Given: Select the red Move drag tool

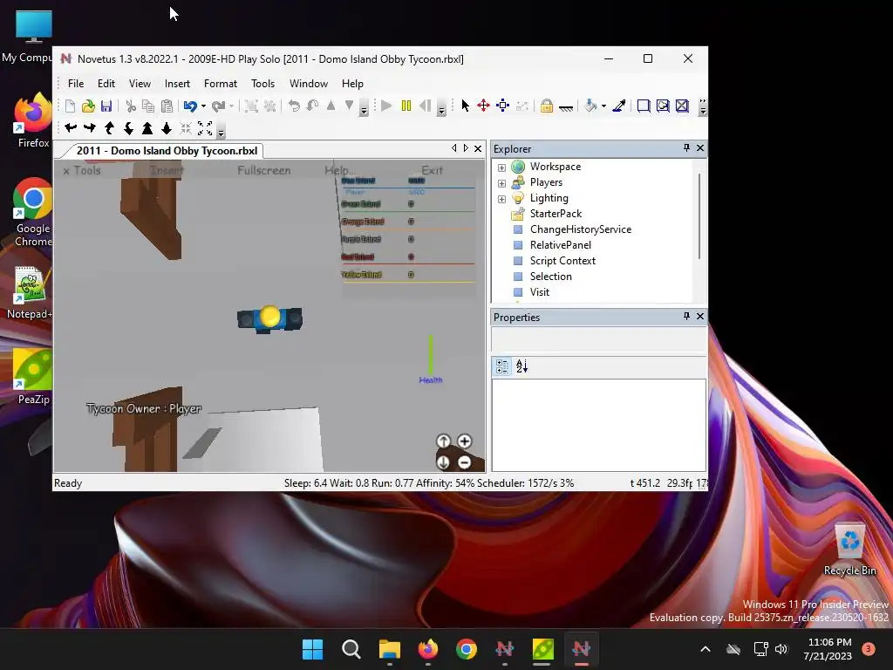Looking at the screenshot, I should click(x=483, y=106).
